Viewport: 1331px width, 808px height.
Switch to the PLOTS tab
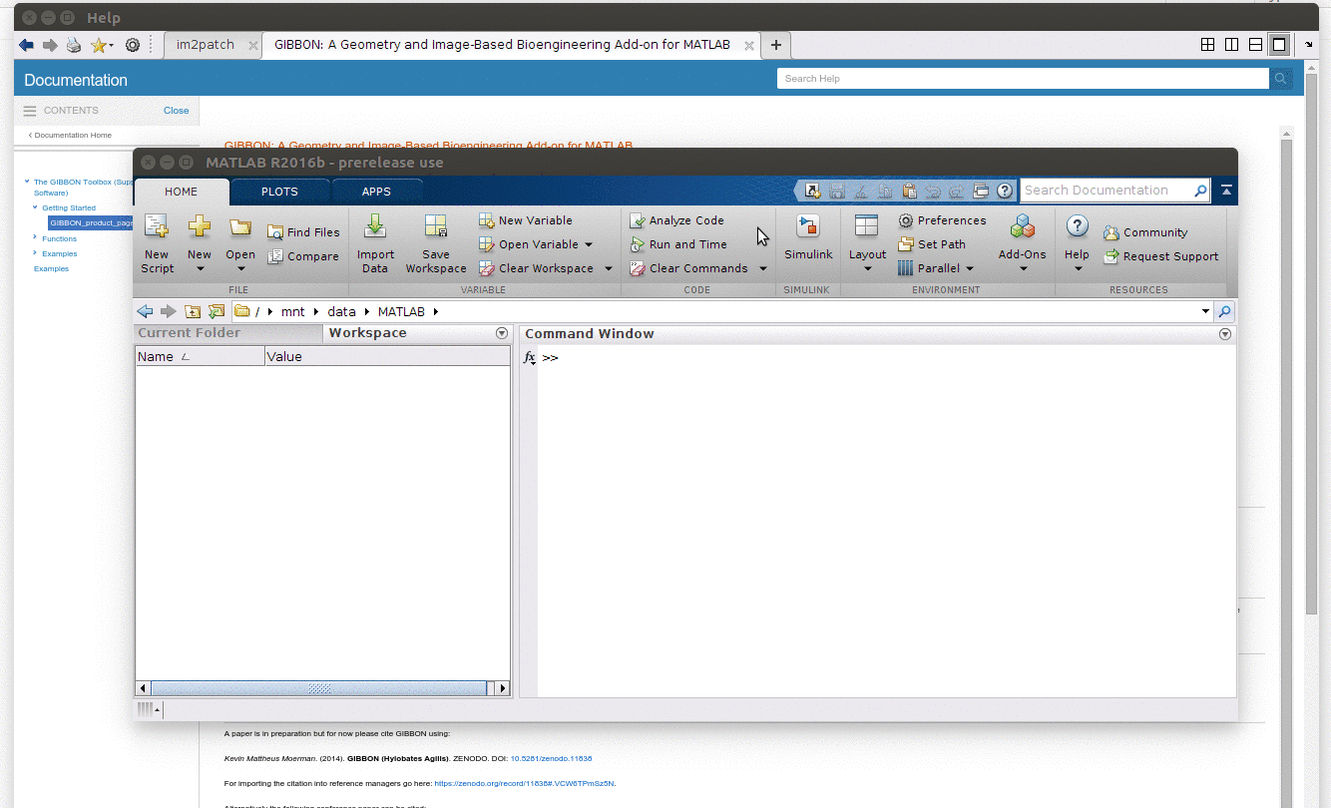coord(279,192)
